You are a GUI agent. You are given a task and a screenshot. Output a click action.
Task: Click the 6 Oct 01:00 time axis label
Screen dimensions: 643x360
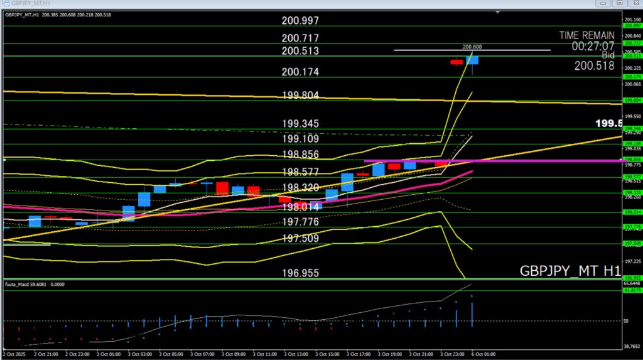tap(481, 354)
